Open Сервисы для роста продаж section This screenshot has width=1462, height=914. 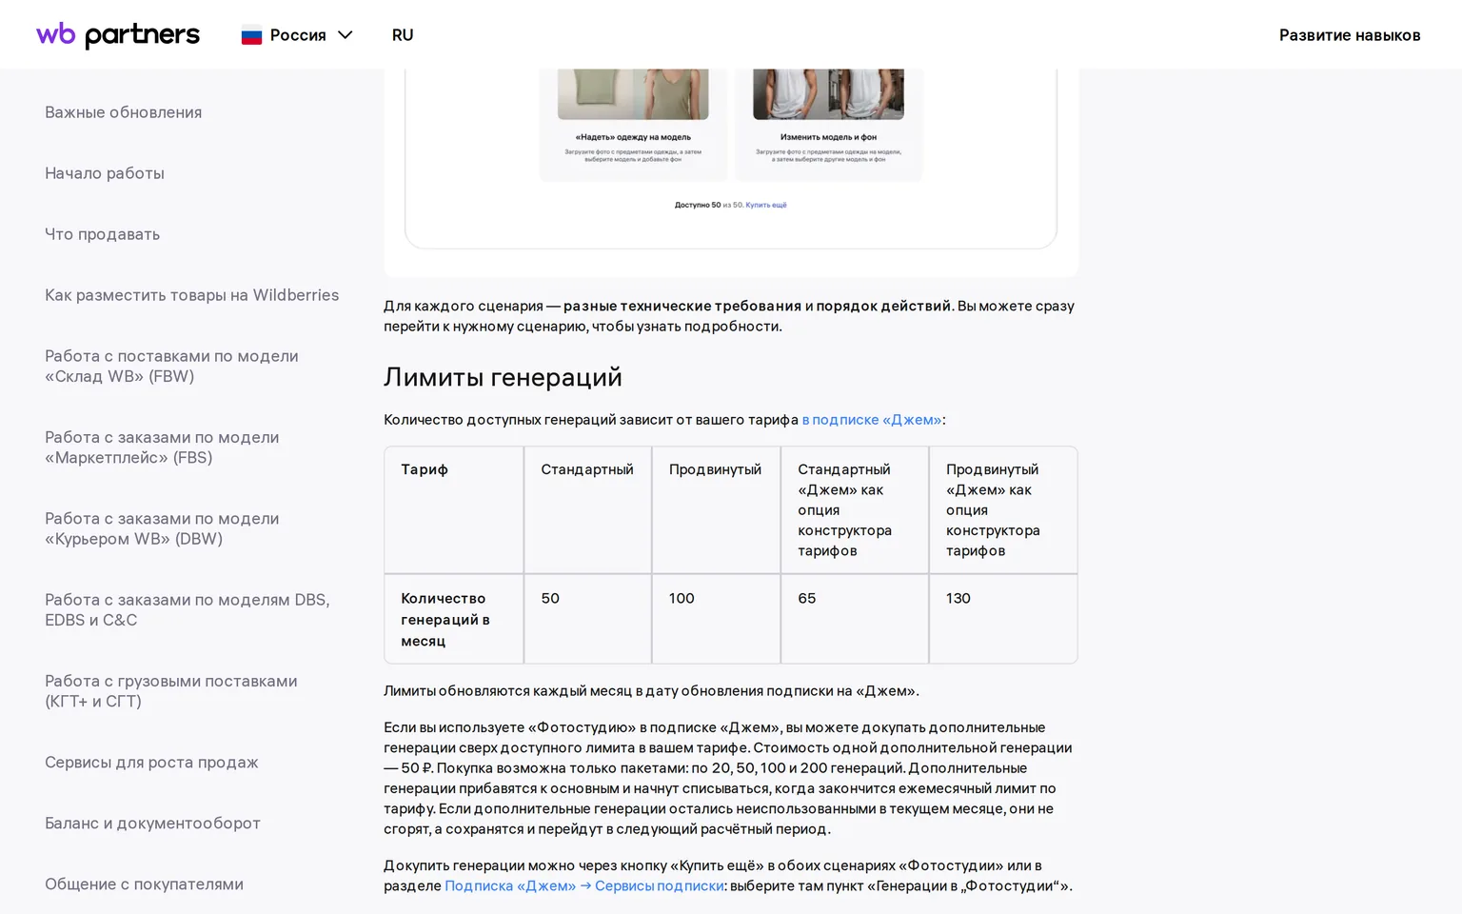(152, 763)
